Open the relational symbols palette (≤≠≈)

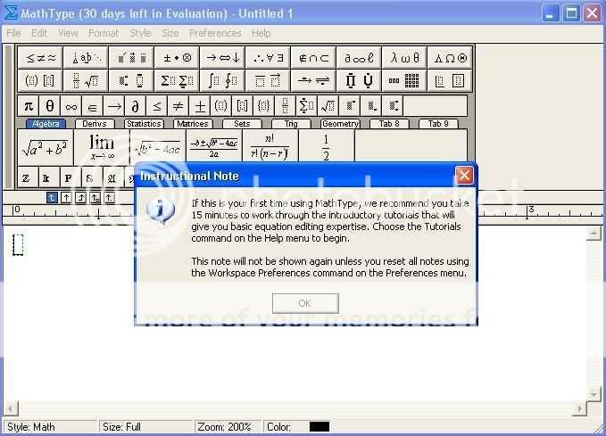coord(40,58)
